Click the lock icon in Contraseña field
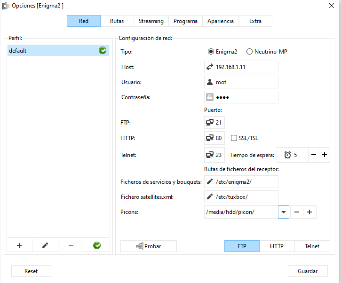The image size is (341, 283). point(210,97)
